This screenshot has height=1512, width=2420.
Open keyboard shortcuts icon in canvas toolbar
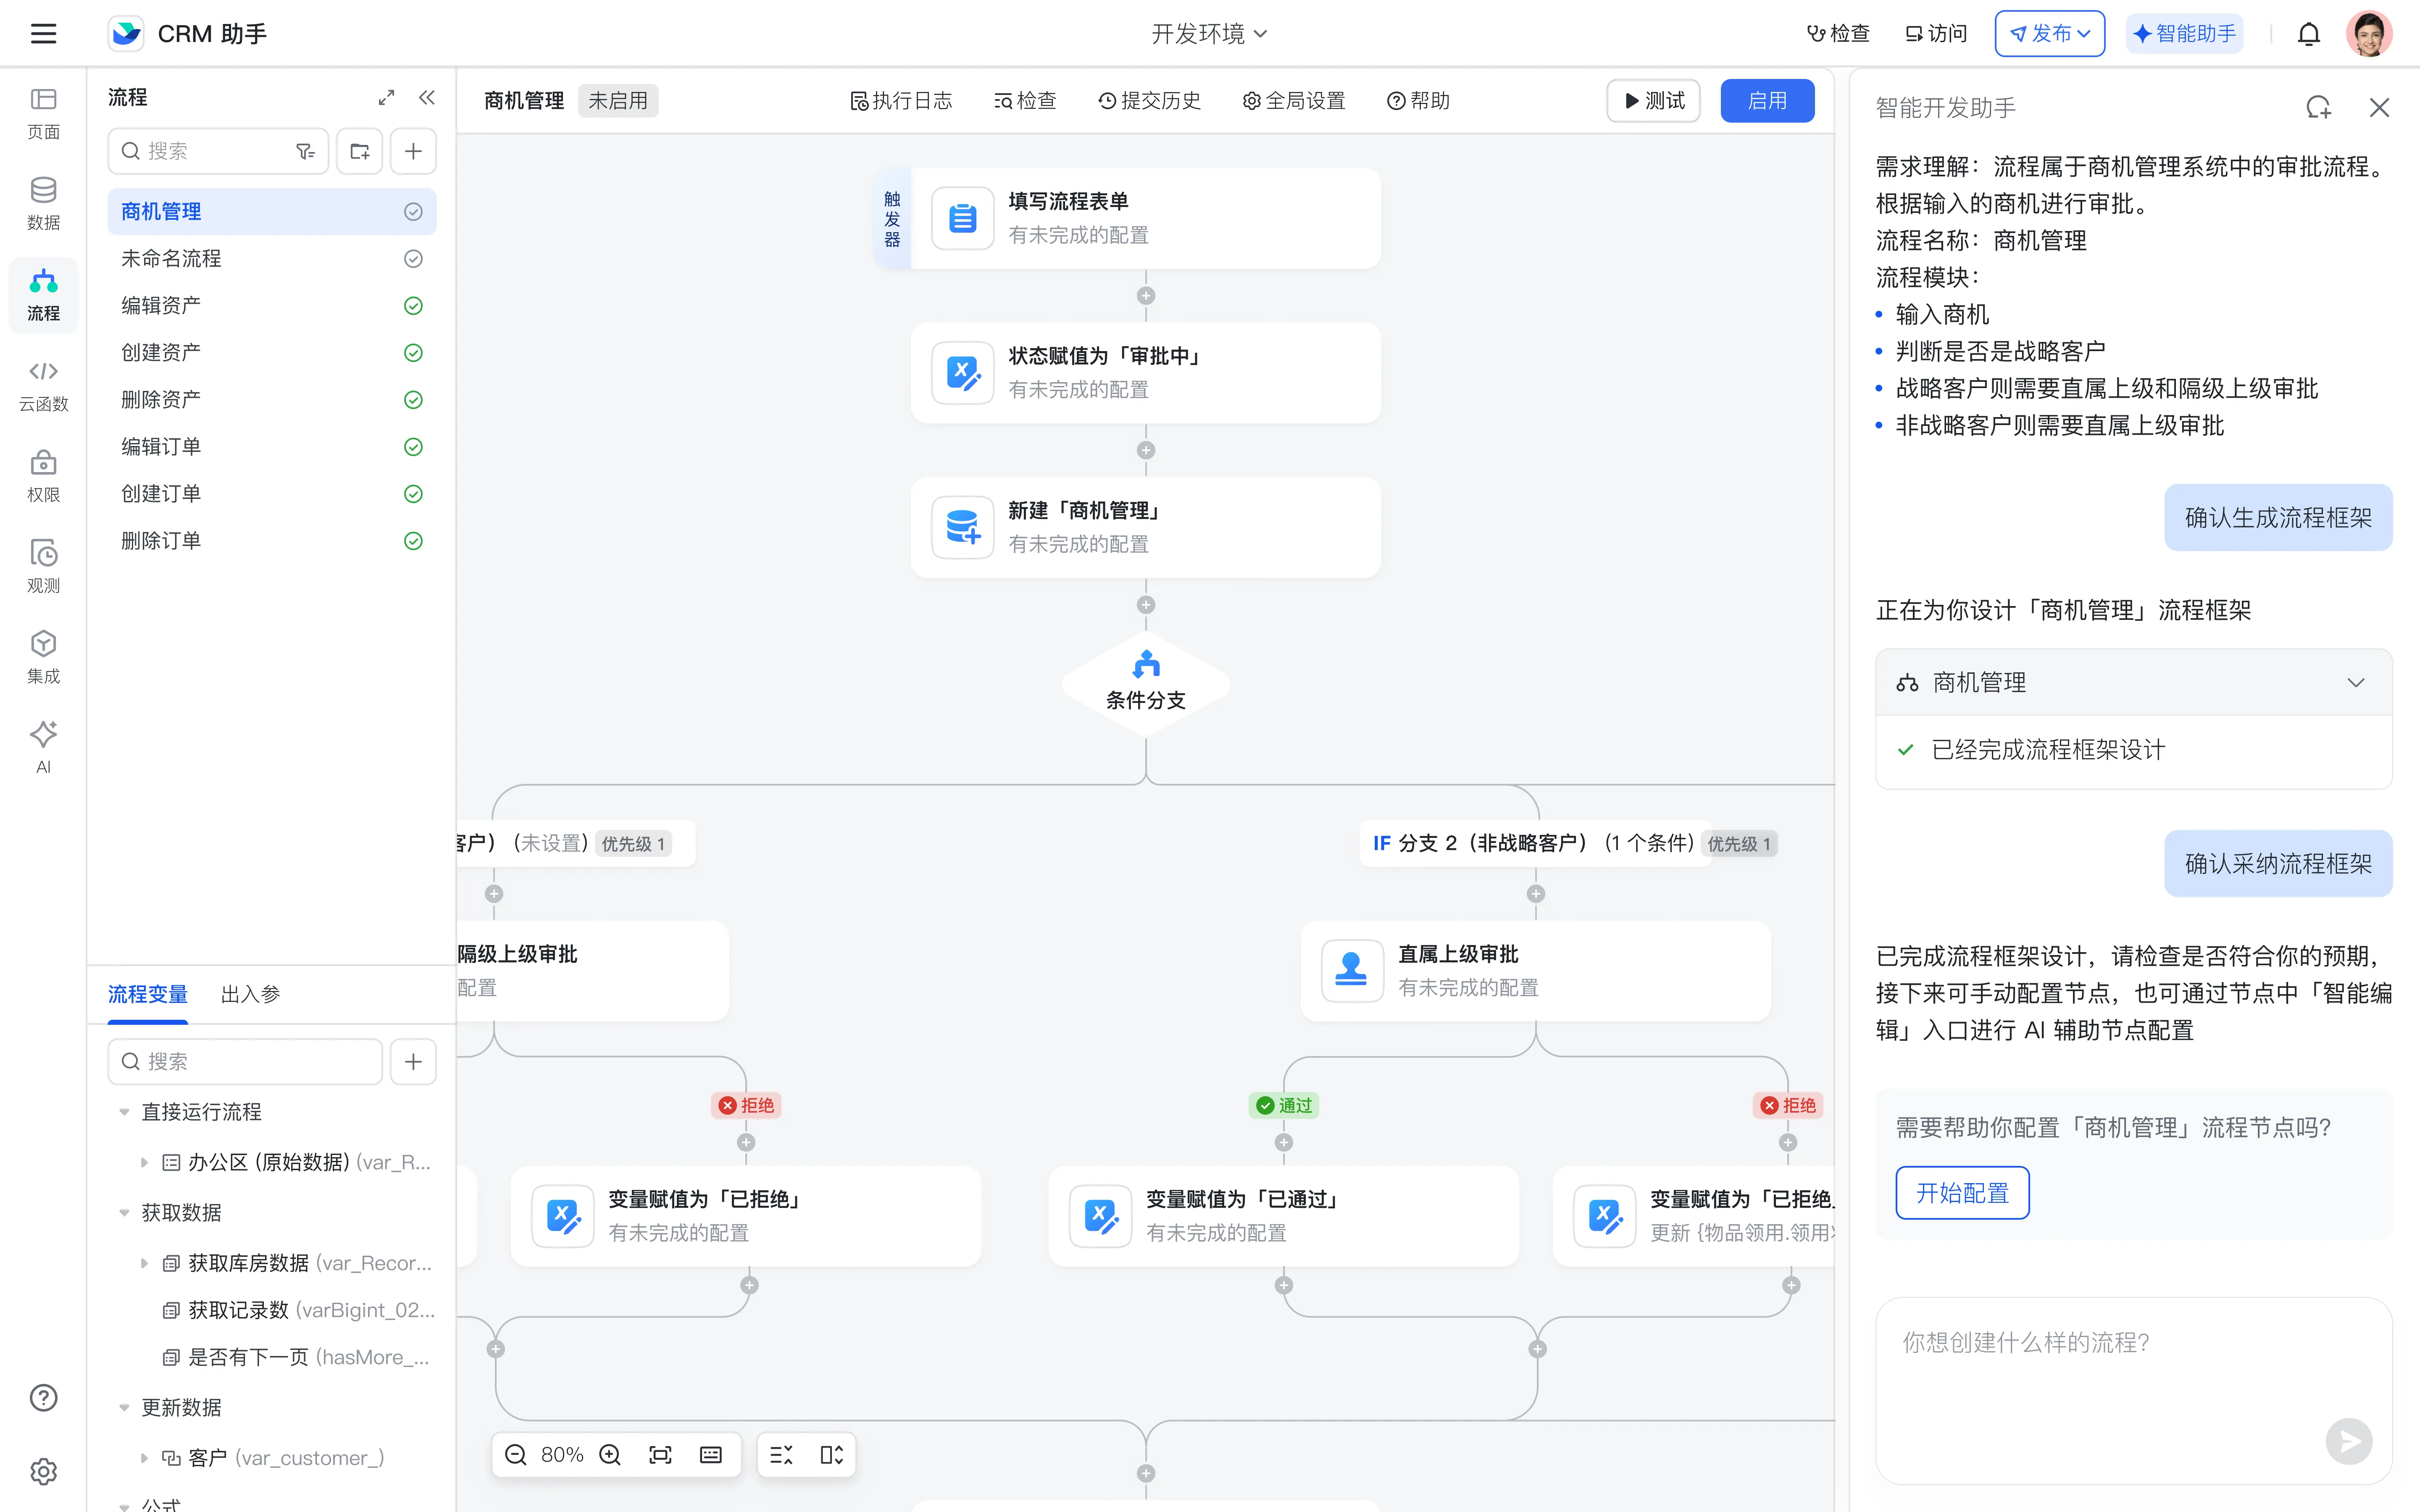point(711,1454)
